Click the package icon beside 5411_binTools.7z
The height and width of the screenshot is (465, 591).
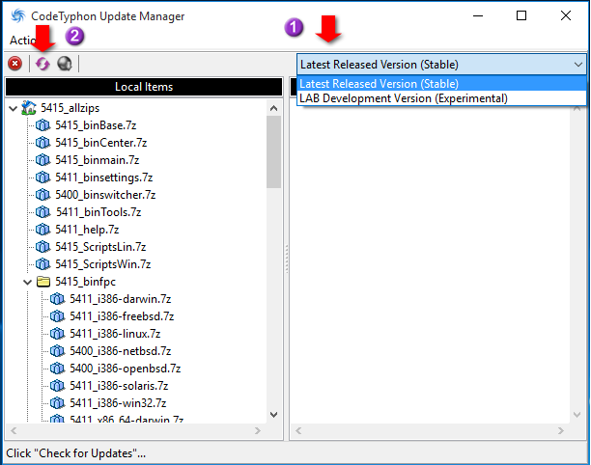(42, 212)
